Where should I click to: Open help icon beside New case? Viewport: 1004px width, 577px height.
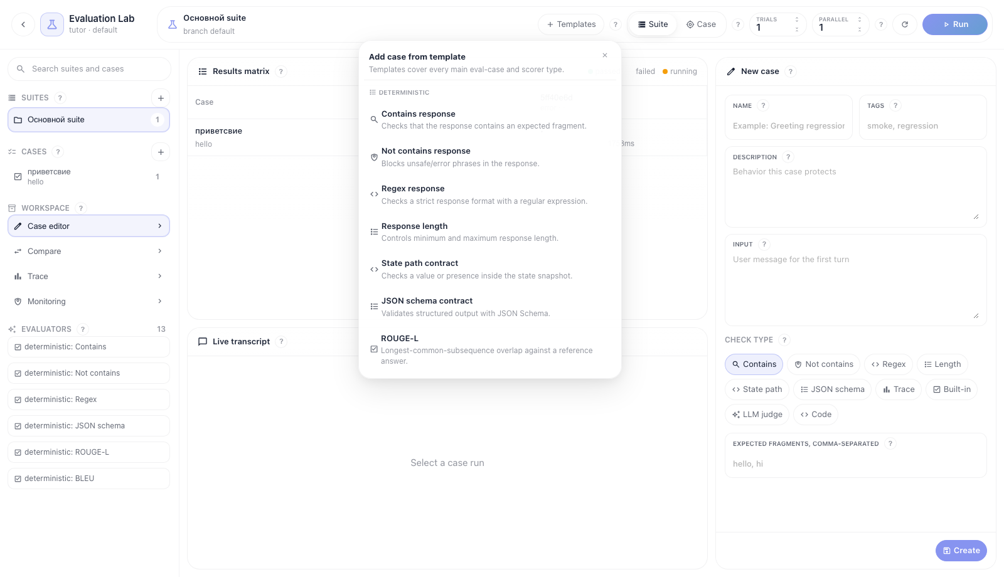point(791,71)
